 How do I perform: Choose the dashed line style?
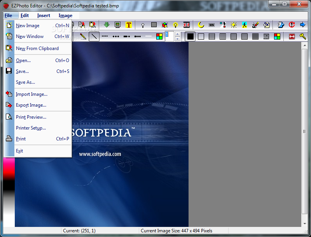105,36
